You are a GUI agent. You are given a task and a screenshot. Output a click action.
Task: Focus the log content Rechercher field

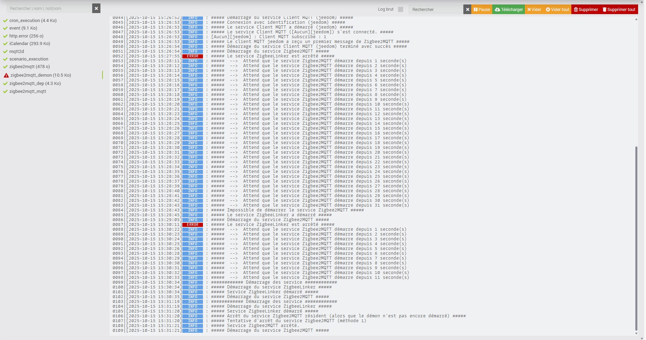tap(436, 10)
